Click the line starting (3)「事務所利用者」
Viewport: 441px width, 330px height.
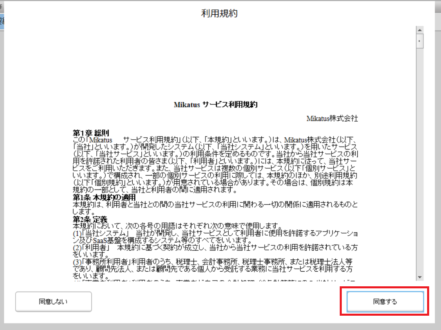(213, 262)
